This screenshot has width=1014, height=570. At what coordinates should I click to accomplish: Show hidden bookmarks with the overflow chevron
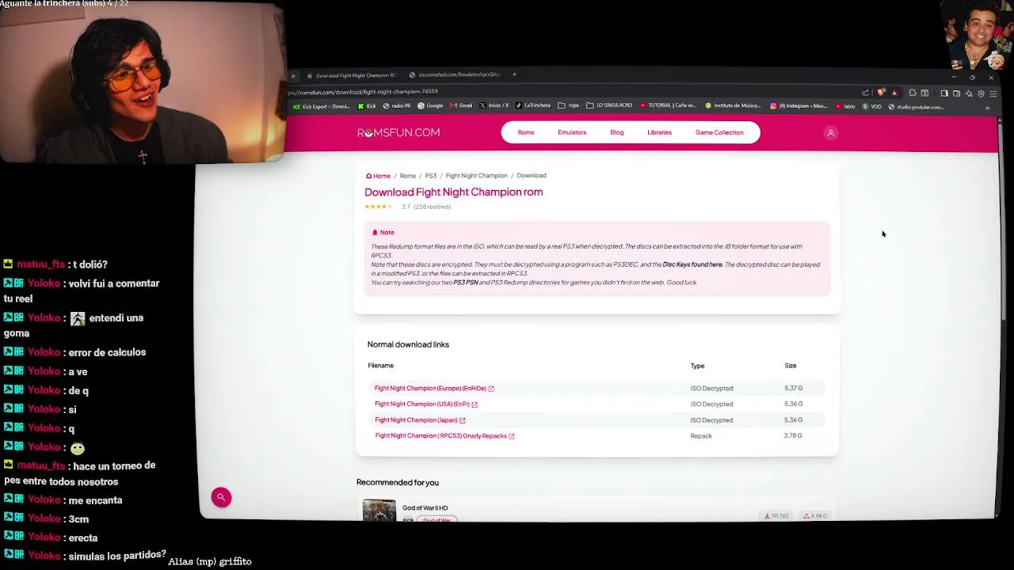987,107
